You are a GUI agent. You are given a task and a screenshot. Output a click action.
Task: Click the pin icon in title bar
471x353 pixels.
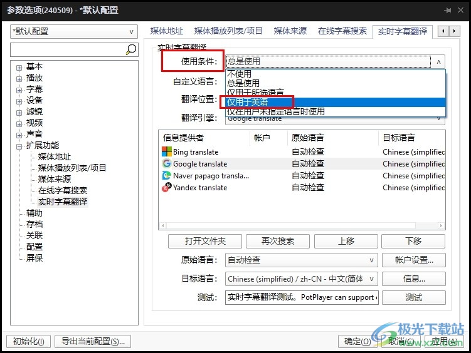click(448, 10)
